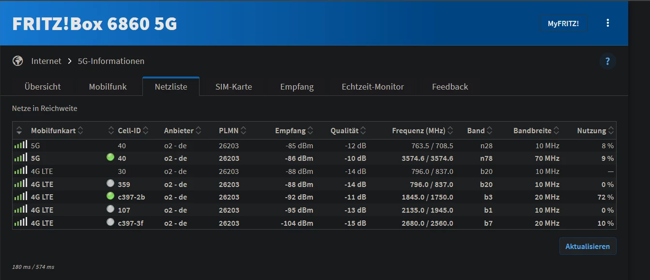Click the MyFRITZ! button

pos(563,23)
